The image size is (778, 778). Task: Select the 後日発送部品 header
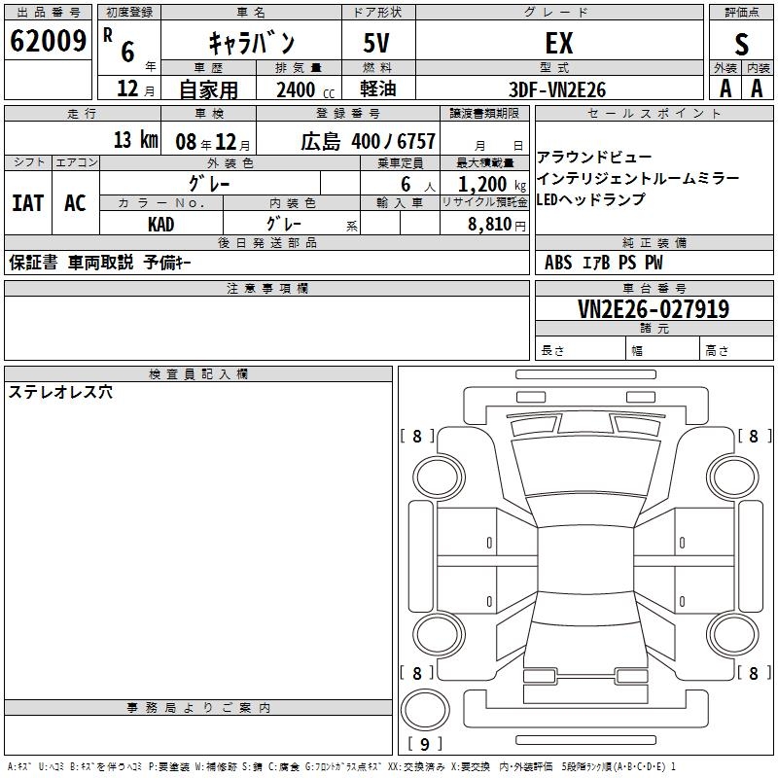pyautogui.click(x=266, y=242)
